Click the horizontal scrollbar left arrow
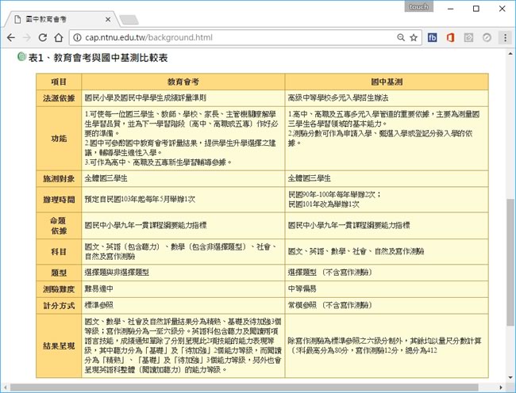Screen dimensions: 516x393 tap(5, 387)
